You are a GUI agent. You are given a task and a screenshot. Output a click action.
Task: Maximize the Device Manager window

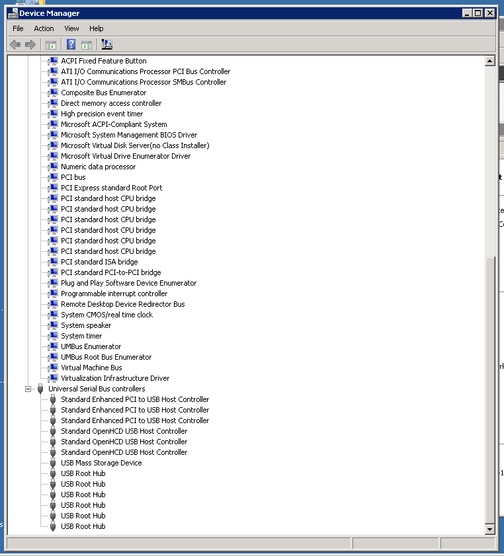tap(478, 13)
